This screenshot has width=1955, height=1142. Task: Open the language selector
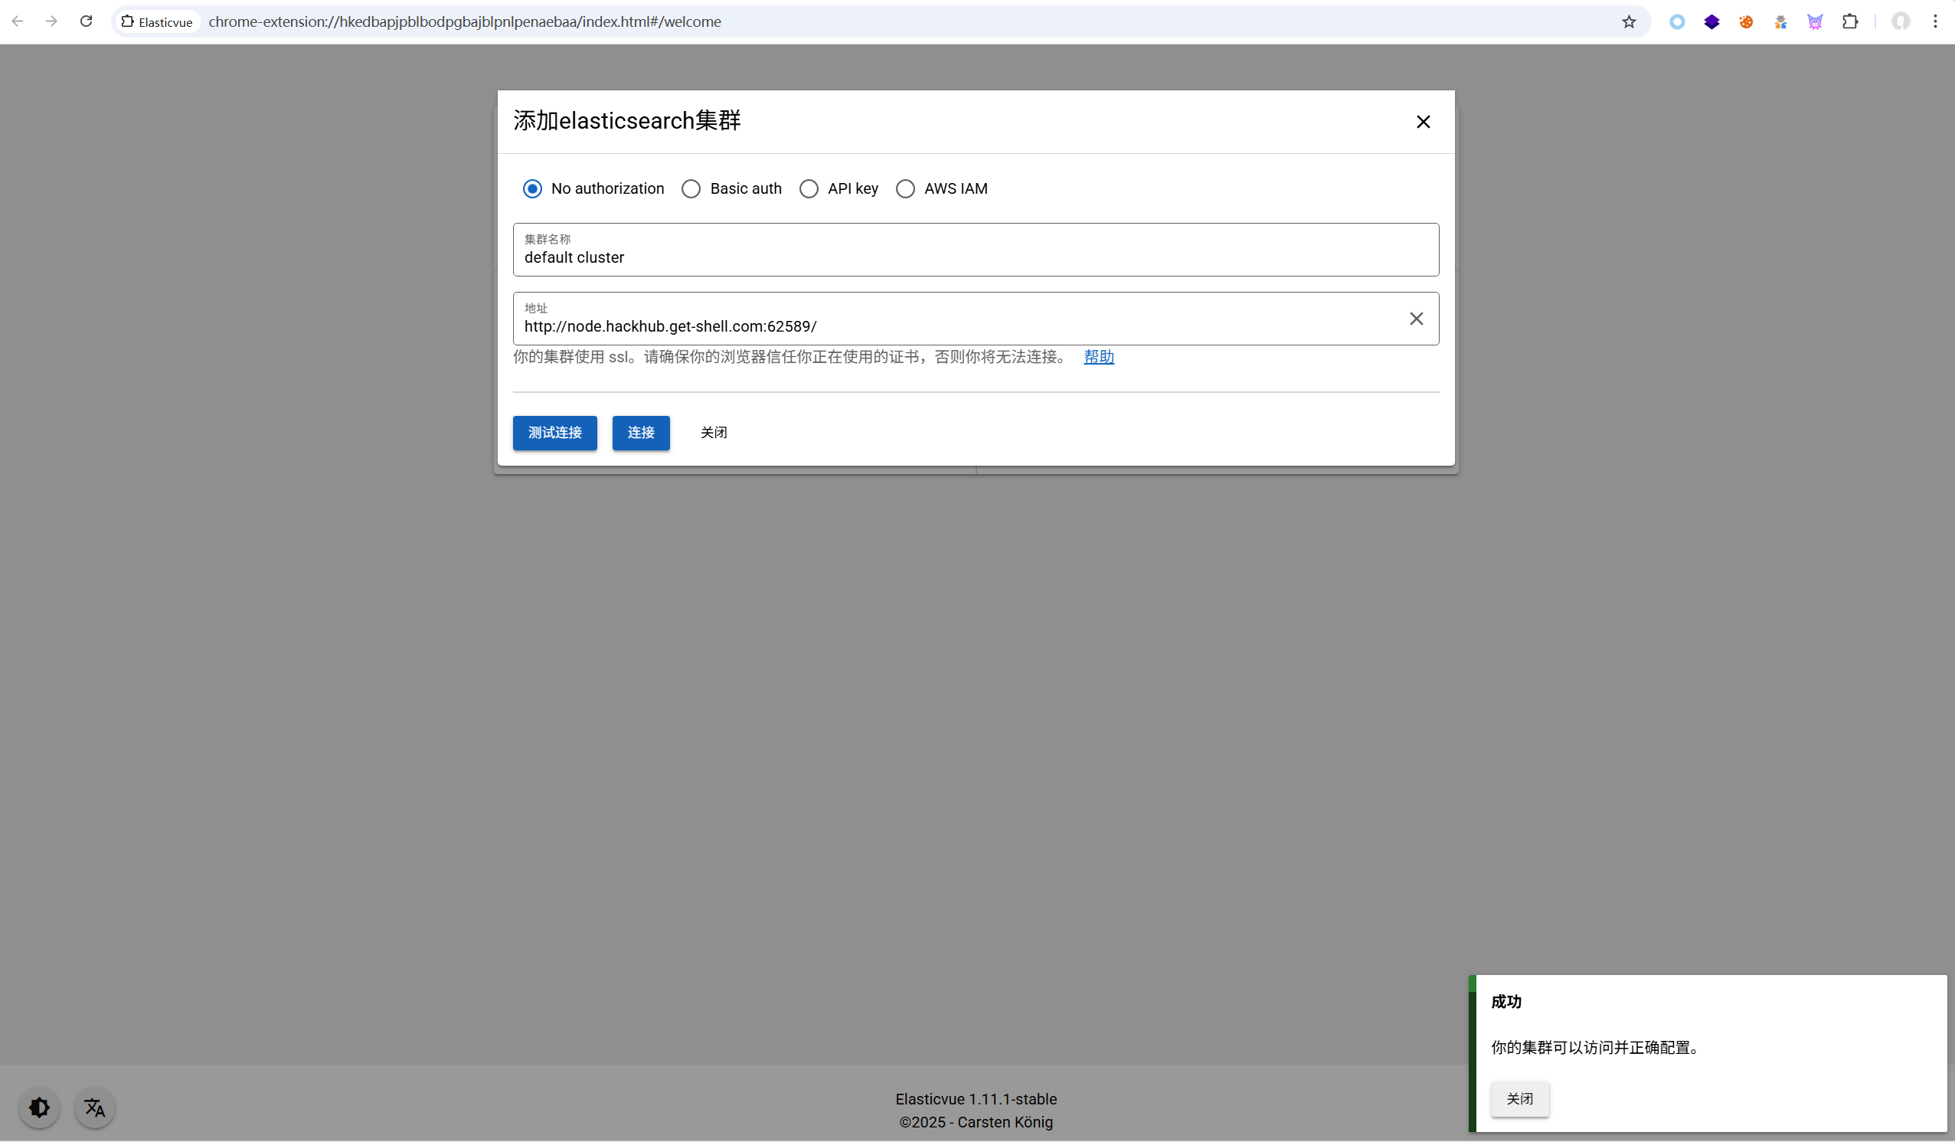click(93, 1107)
